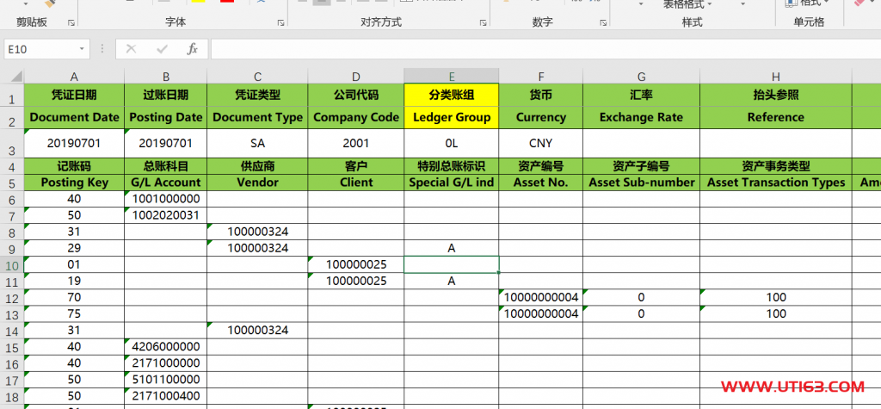Select posting key 75 cell
The width and height of the screenshot is (881, 409).
74,313
